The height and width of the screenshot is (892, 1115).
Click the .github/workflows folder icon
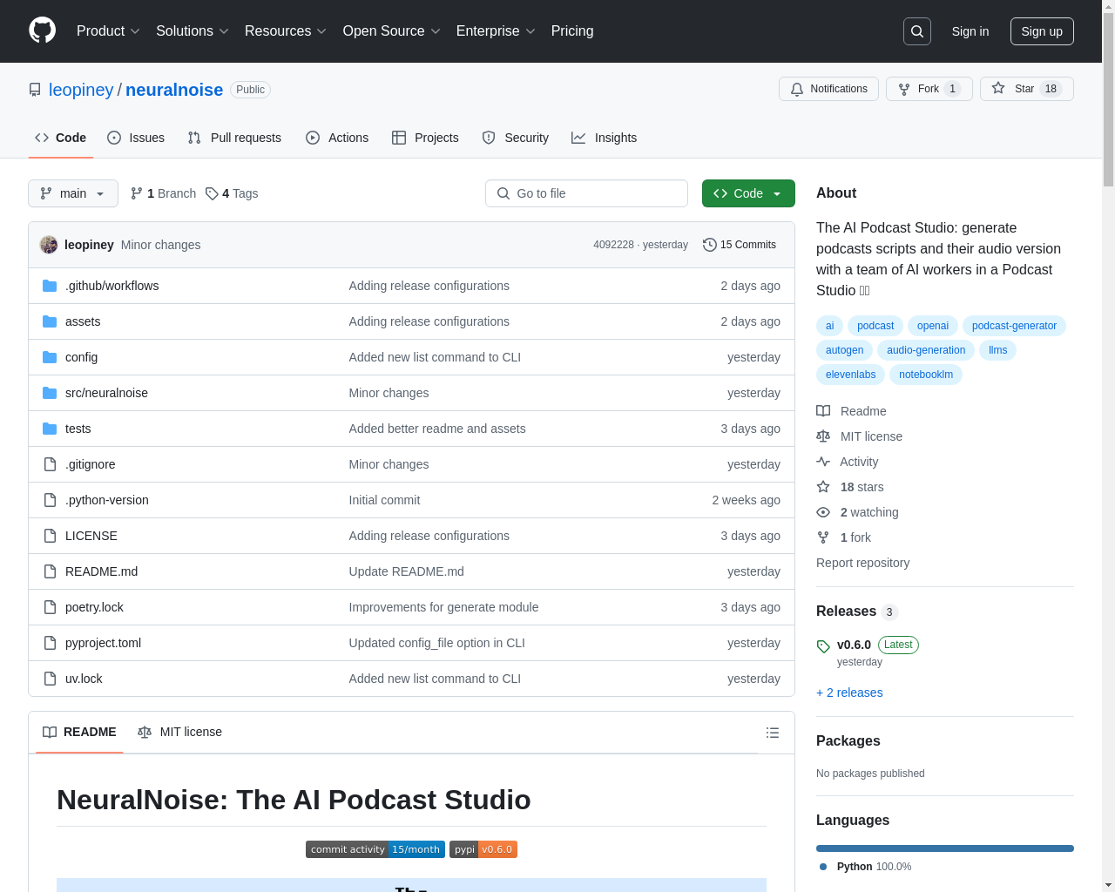(x=50, y=286)
